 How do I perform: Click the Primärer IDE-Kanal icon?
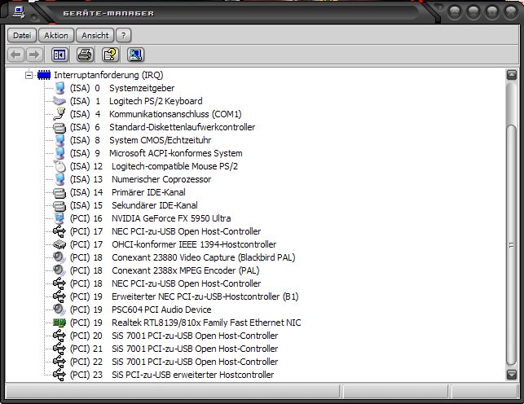[x=59, y=193]
